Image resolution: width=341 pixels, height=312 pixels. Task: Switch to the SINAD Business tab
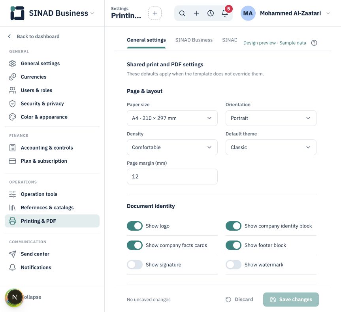pyautogui.click(x=194, y=40)
